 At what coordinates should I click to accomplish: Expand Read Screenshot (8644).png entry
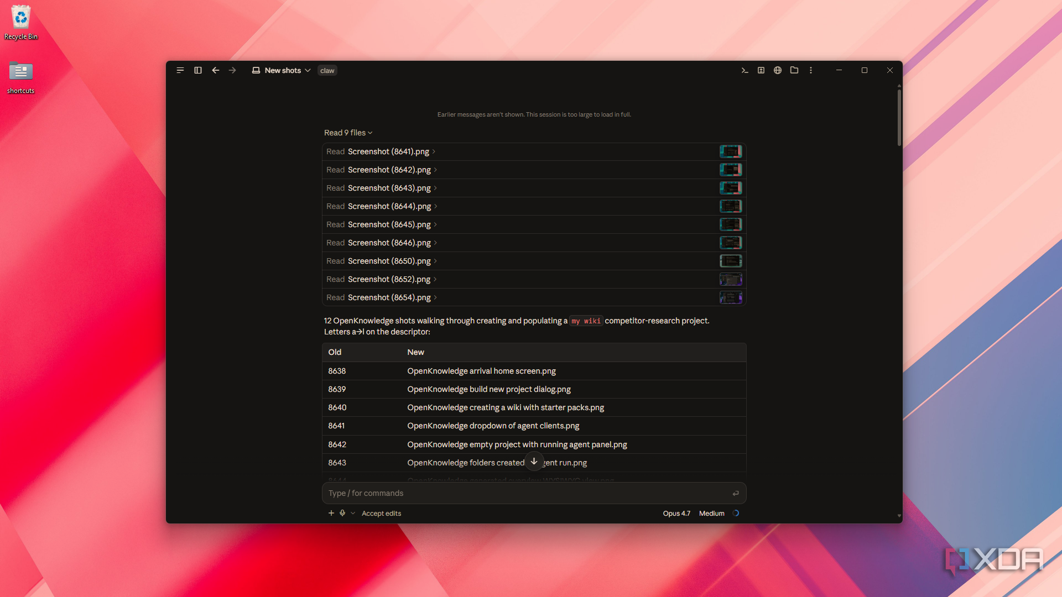pos(382,206)
